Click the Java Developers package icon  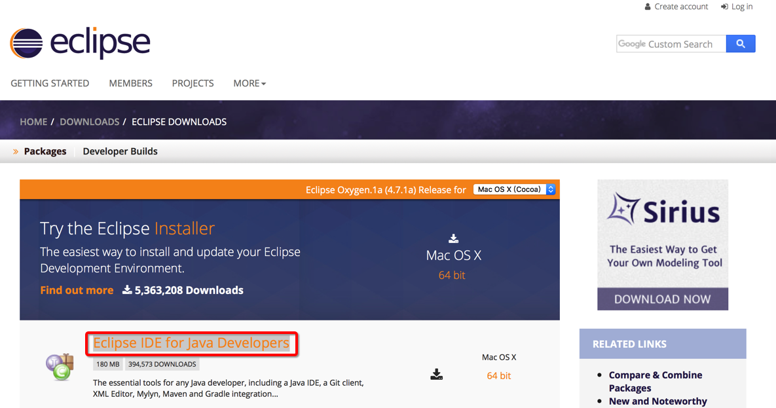[60, 367]
